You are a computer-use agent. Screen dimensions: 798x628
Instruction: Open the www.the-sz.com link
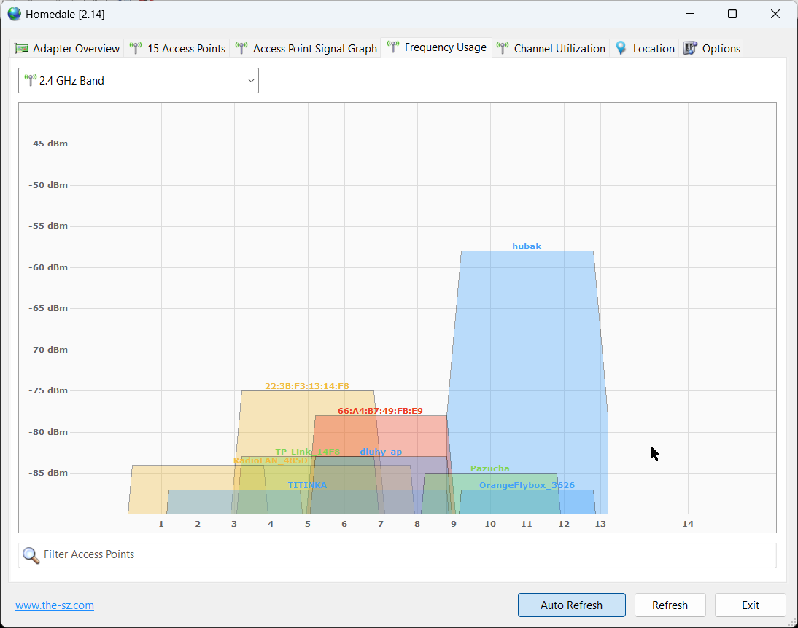click(x=55, y=605)
